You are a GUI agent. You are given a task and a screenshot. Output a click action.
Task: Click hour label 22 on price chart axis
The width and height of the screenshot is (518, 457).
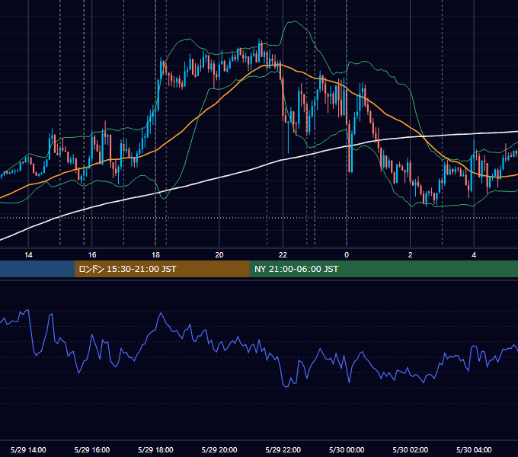point(283,255)
